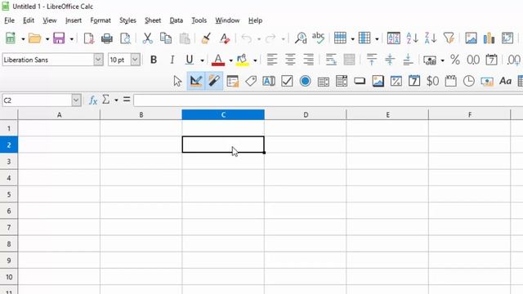This screenshot has height=294, width=523.
Task: Click the Clear Direct Formatting icon
Action: 225,38
